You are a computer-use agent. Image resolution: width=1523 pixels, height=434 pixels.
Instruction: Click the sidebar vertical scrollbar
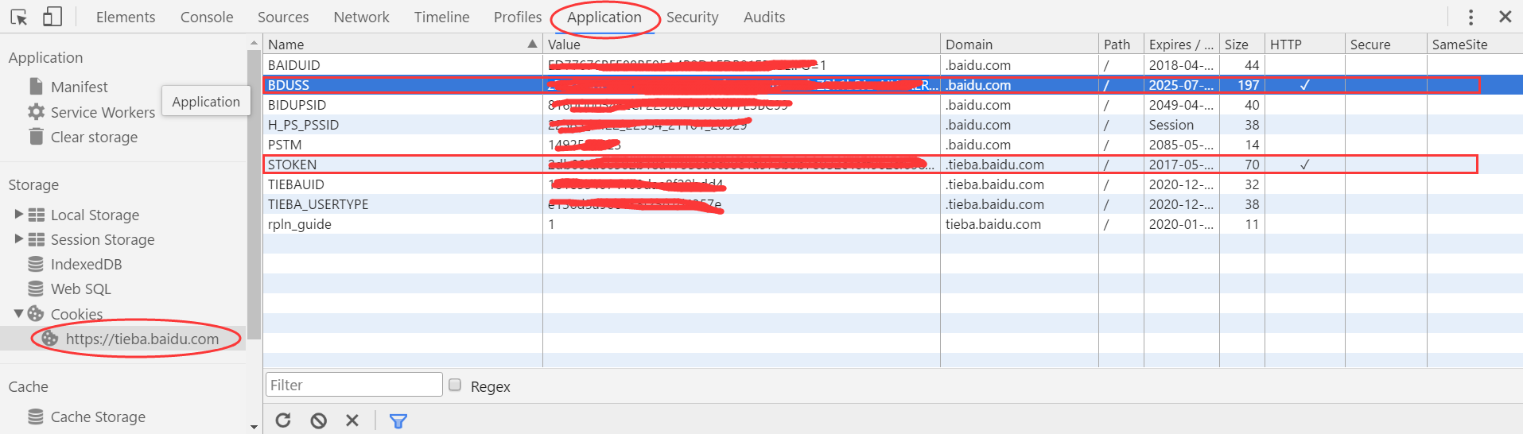[x=254, y=195]
